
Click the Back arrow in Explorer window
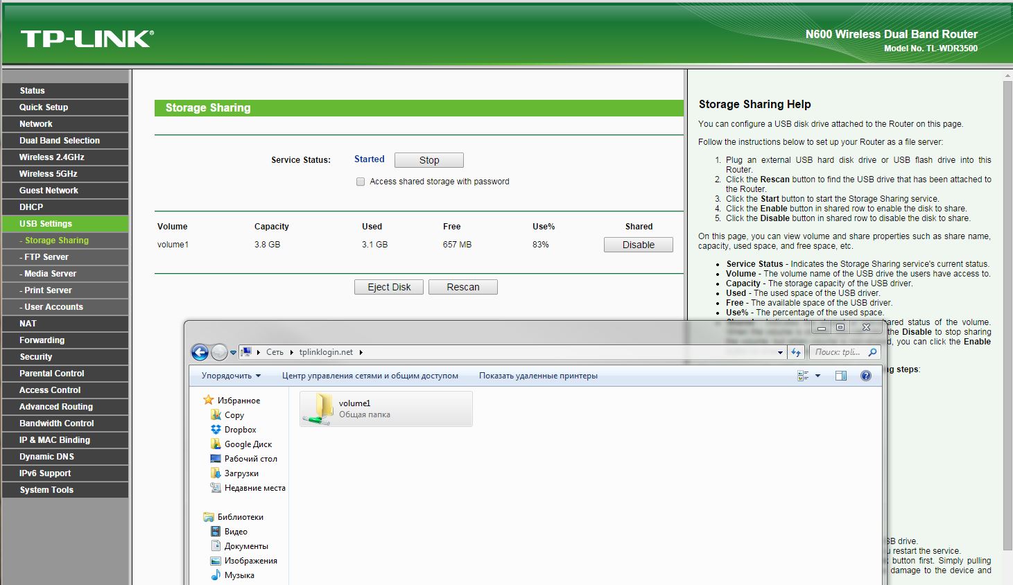[x=200, y=352]
